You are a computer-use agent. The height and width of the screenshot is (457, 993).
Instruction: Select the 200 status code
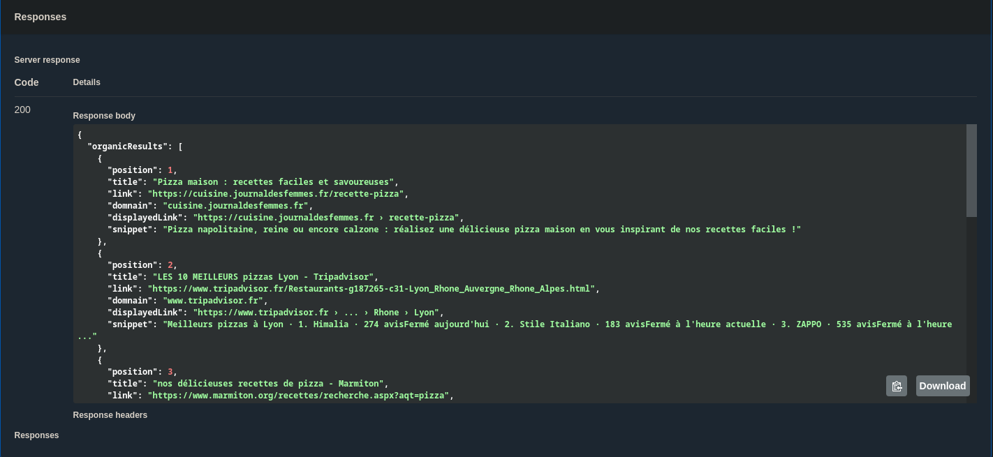click(22, 110)
